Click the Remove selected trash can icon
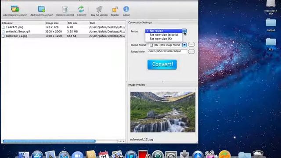281x158 pixels. (x=65, y=9)
